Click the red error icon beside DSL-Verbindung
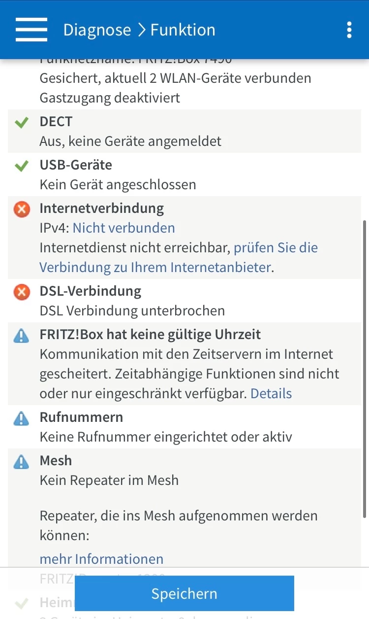This screenshot has width=369, height=619. tap(22, 292)
